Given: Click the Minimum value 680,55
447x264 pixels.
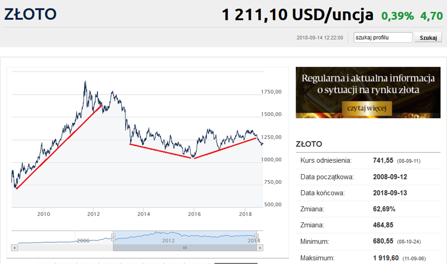Looking at the screenshot, I should pyautogui.click(x=383, y=241).
